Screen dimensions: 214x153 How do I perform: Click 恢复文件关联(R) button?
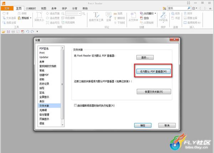pos(154,92)
